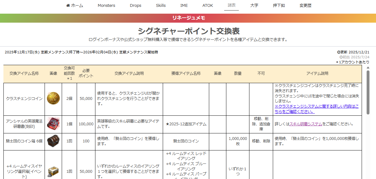Click the gold クラスチェンジコイン coin image
Viewport: 376px width, 179px height.
pos(53,99)
